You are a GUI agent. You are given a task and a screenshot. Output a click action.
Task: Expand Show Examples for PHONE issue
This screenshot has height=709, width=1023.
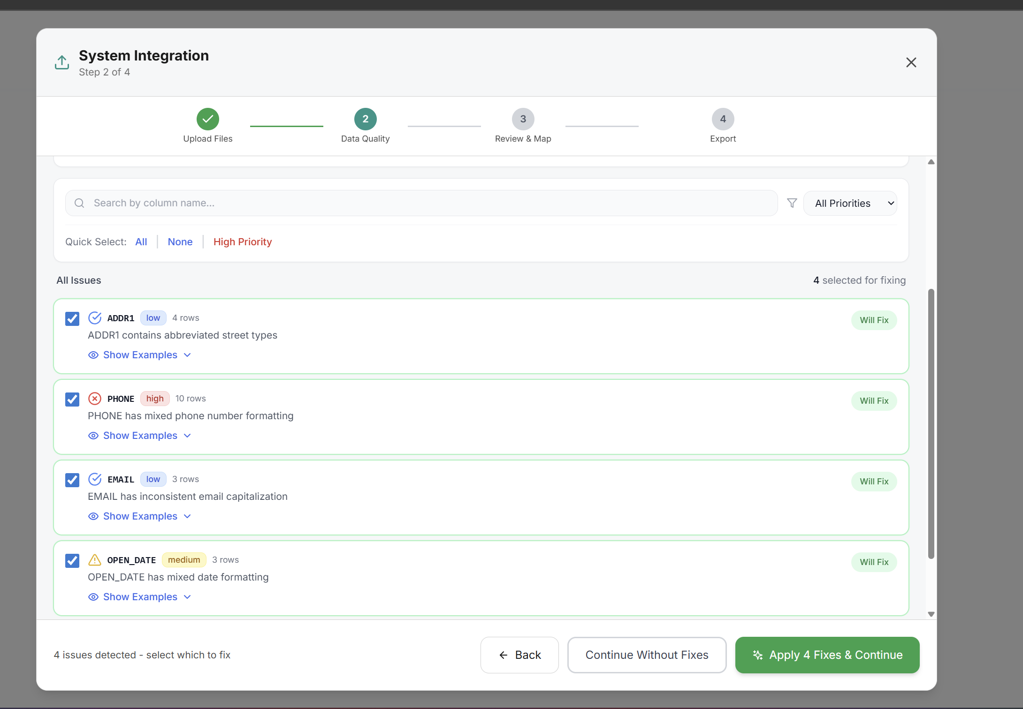(x=140, y=436)
